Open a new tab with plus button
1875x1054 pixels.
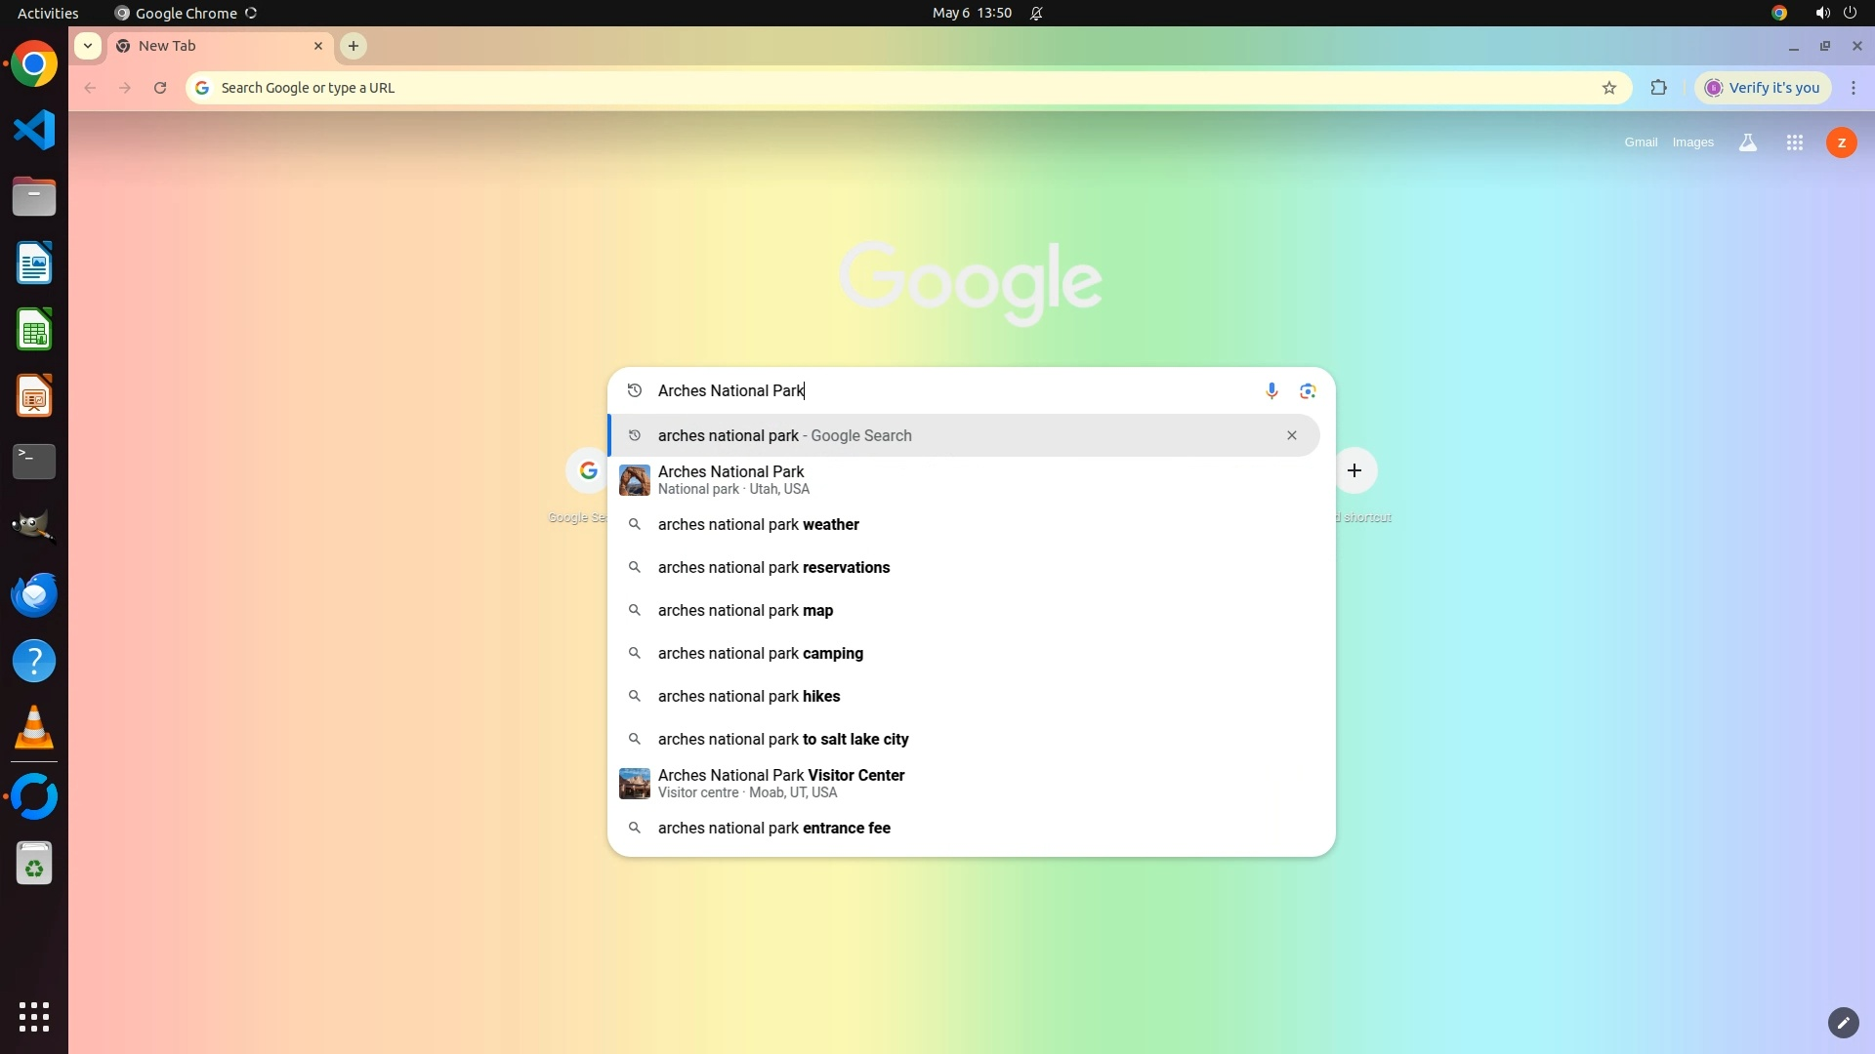coord(354,46)
